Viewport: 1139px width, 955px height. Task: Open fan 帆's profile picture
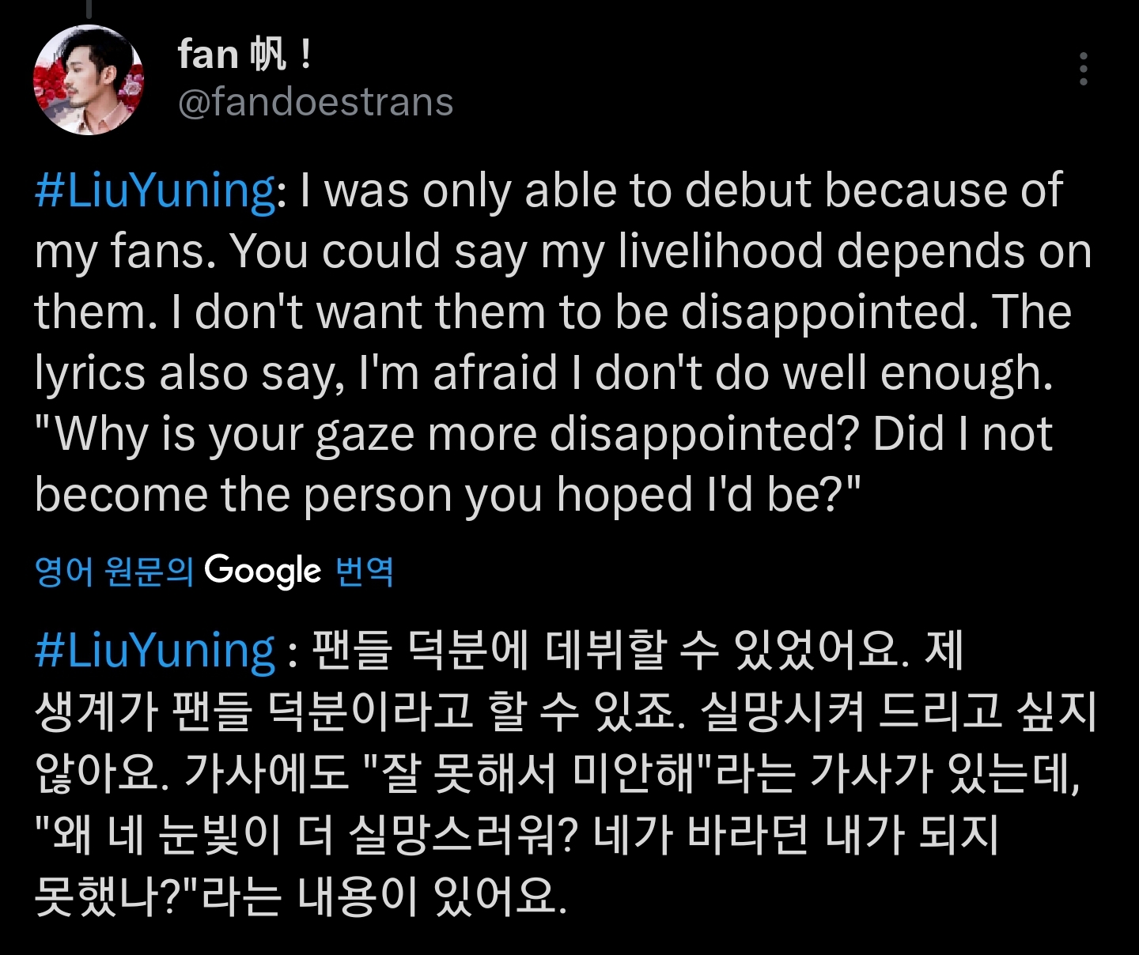[x=89, y=80]
